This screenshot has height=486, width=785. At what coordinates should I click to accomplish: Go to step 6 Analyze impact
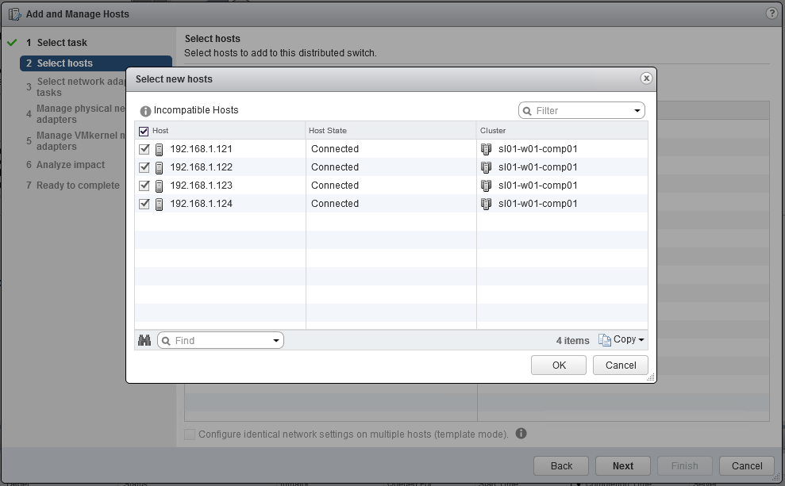[66, 164]
